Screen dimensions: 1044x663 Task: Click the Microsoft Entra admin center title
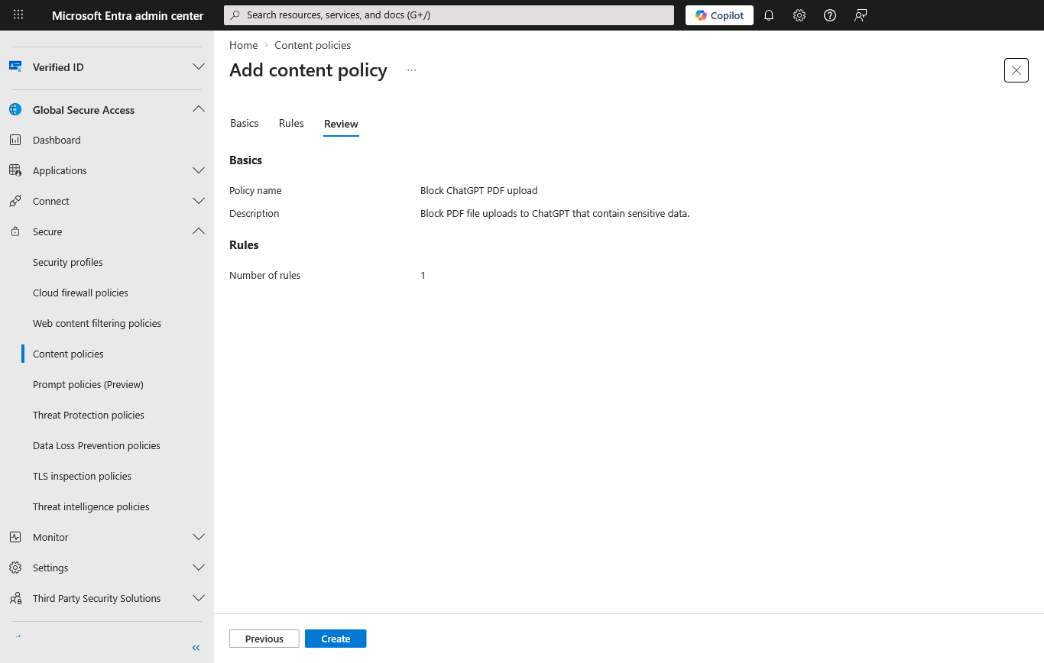click(128, 15)
